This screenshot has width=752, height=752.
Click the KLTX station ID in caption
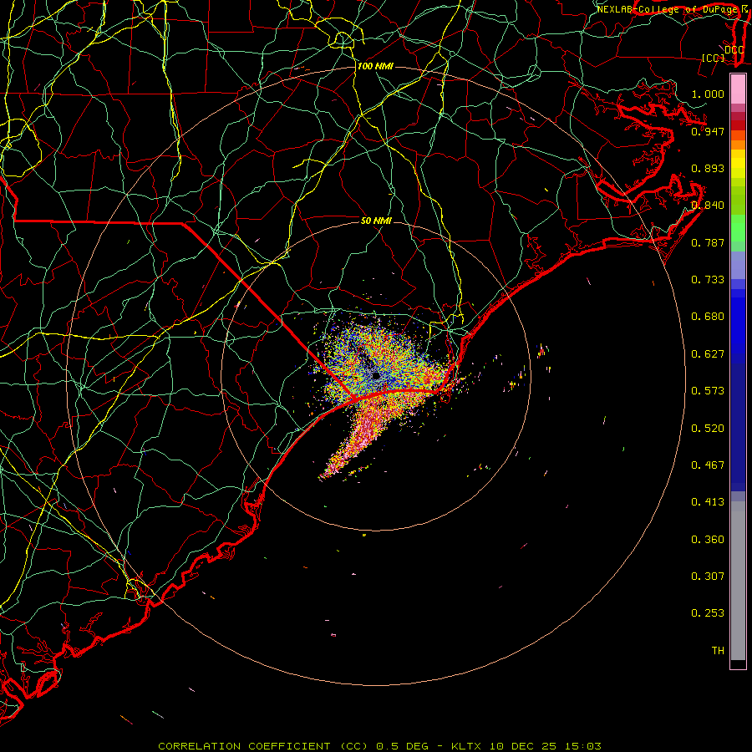point(466,746)
